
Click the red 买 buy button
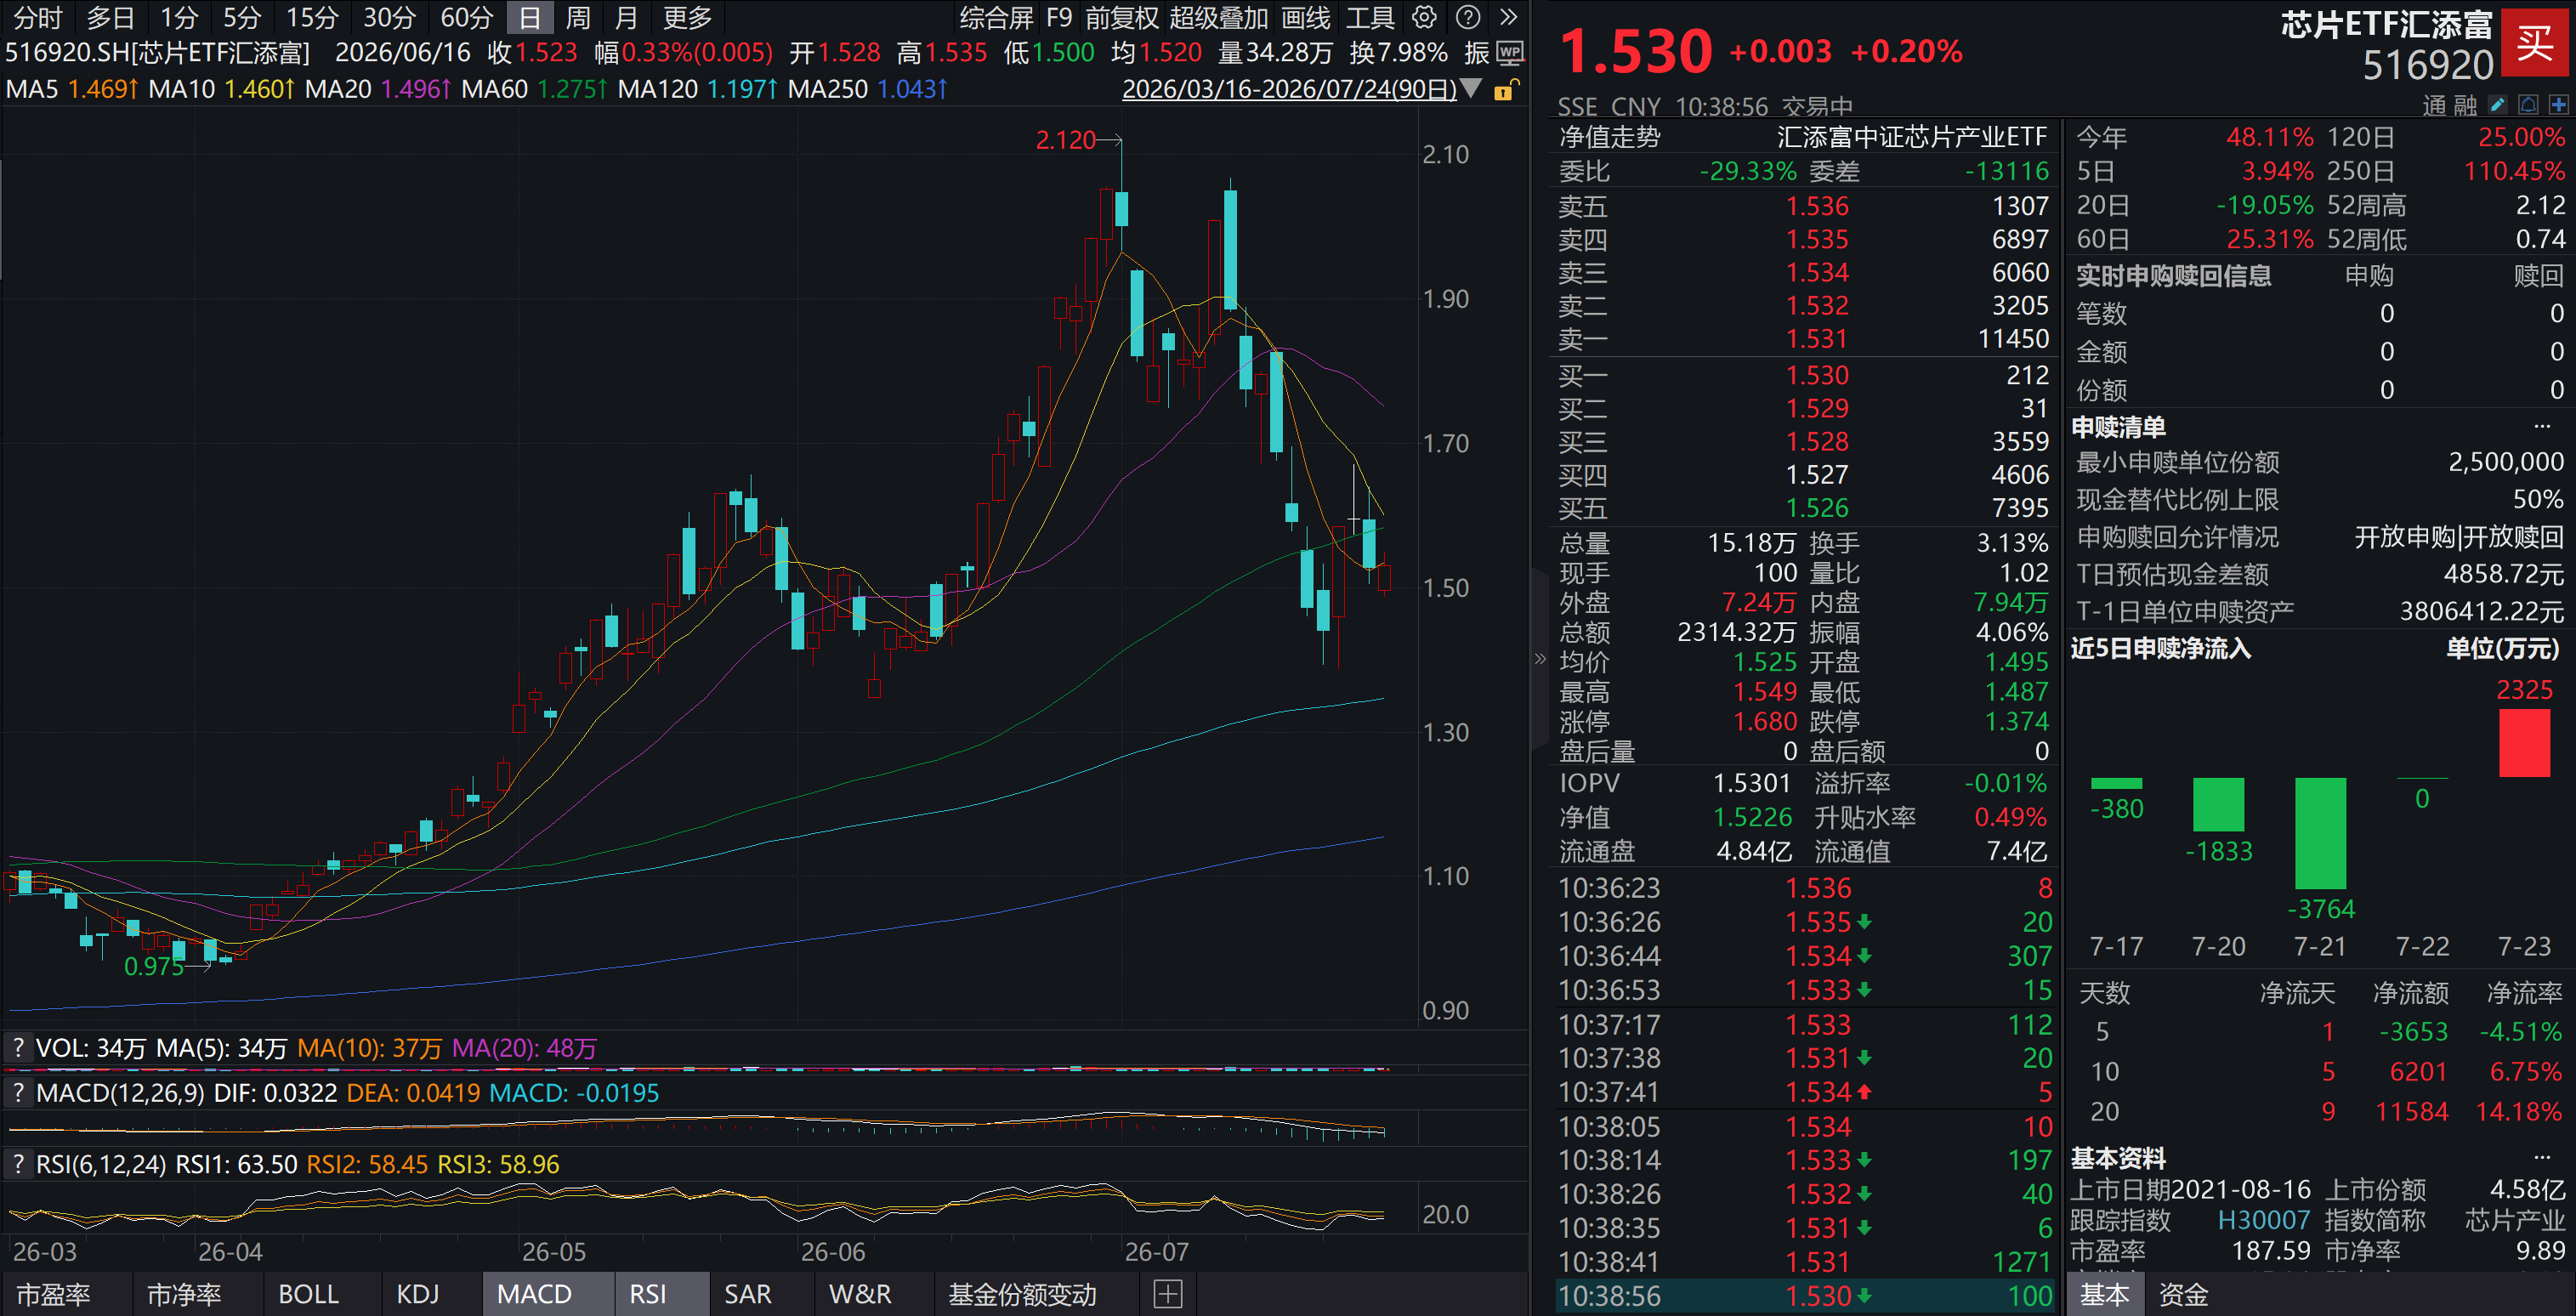click(2535, 43)
